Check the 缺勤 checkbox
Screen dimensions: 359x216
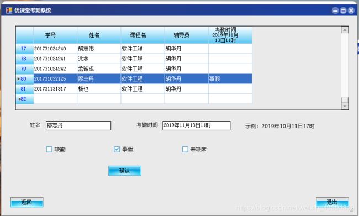[x=49, y=149]
